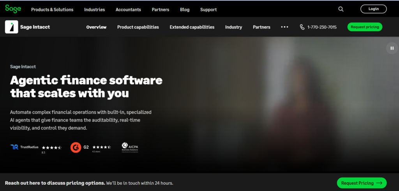This screenshot has width=399, height=191.
Task: Pause the hero background video
Action: pos(392,48)
